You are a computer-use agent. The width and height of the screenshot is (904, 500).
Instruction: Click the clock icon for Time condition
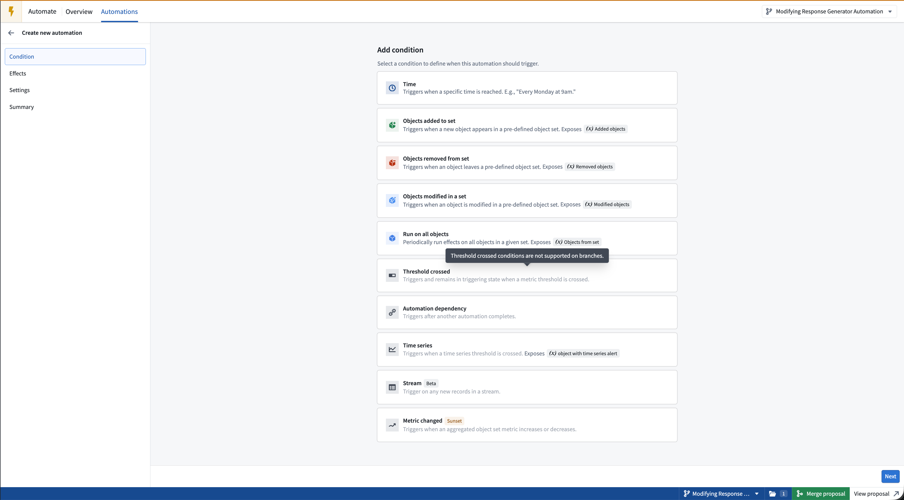392,88
